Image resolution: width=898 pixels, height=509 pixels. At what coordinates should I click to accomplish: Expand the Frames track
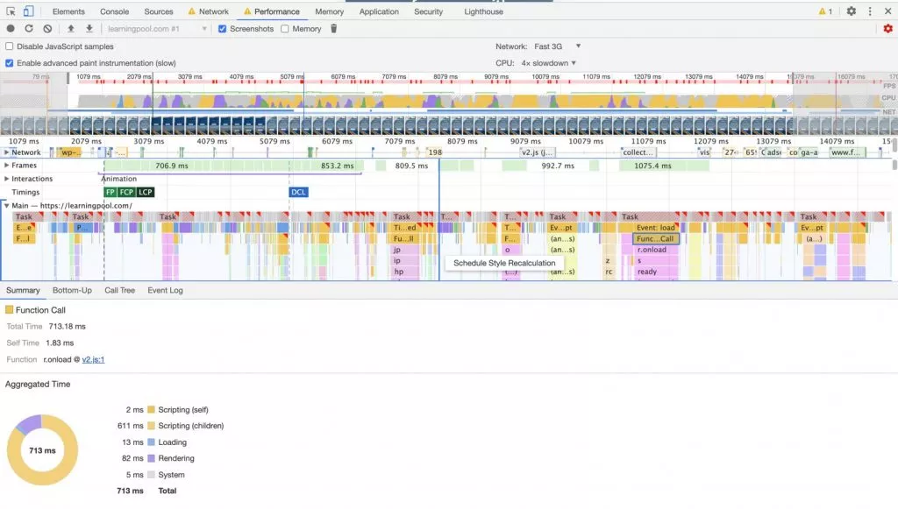coord(7,166)
